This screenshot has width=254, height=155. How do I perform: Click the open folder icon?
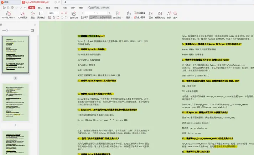tap(4, 7)
